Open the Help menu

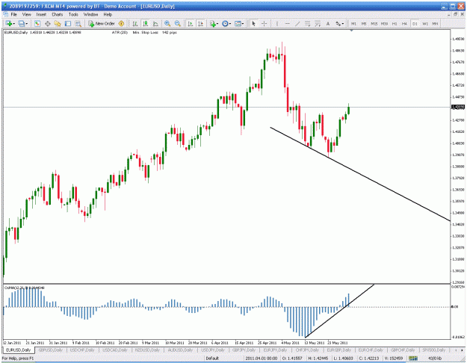[108, 14]
